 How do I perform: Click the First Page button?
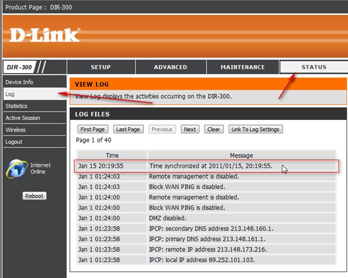[93, 130]
